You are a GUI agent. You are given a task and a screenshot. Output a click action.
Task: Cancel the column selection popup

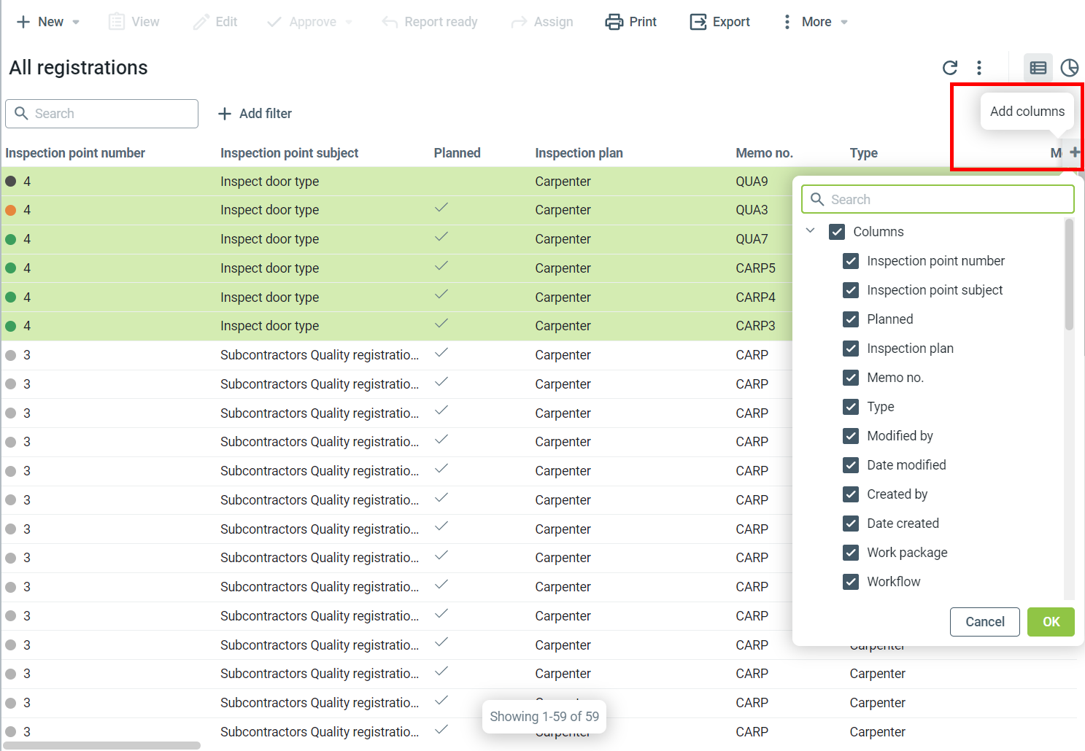[984, 622]
